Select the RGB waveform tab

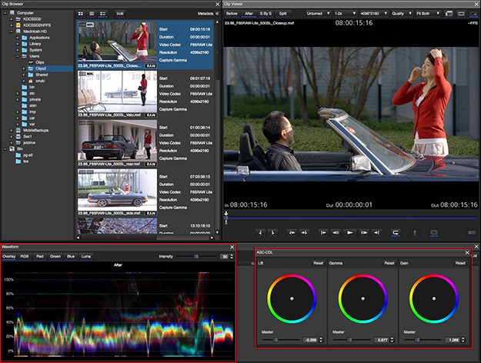(25, 256)
